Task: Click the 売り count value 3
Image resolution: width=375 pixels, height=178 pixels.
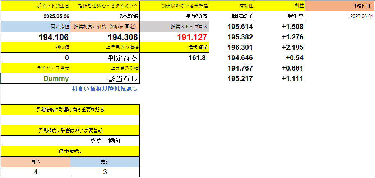Action: point(105,172)
